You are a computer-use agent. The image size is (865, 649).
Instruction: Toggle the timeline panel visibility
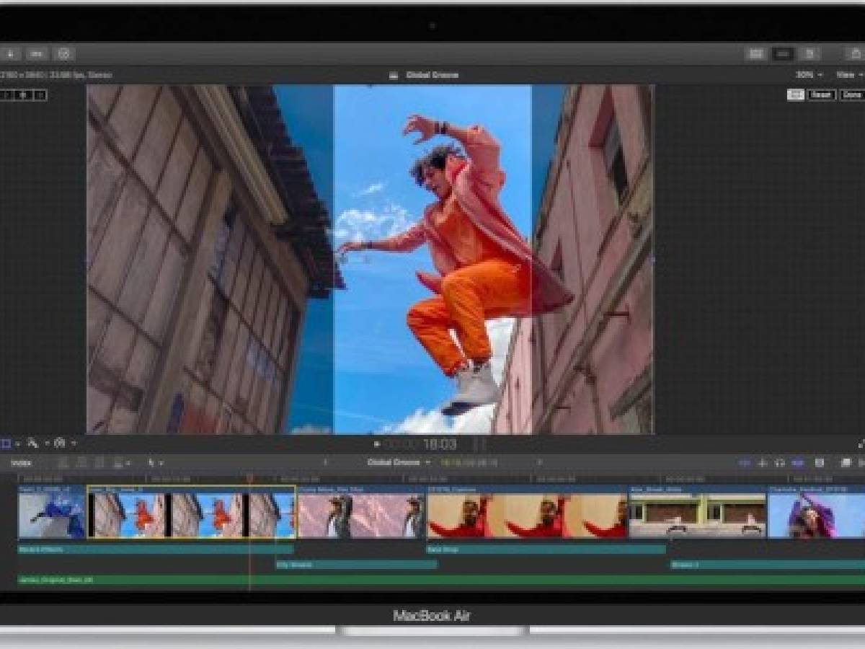[x=782, y=53]
